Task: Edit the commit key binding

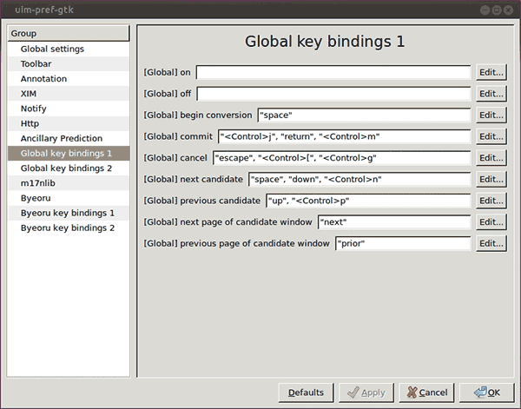Action: coord(491,136)
